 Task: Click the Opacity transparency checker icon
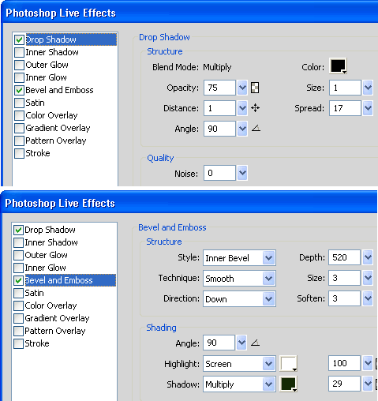255,88
